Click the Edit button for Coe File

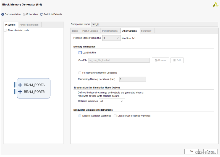[x=177, y=60]
